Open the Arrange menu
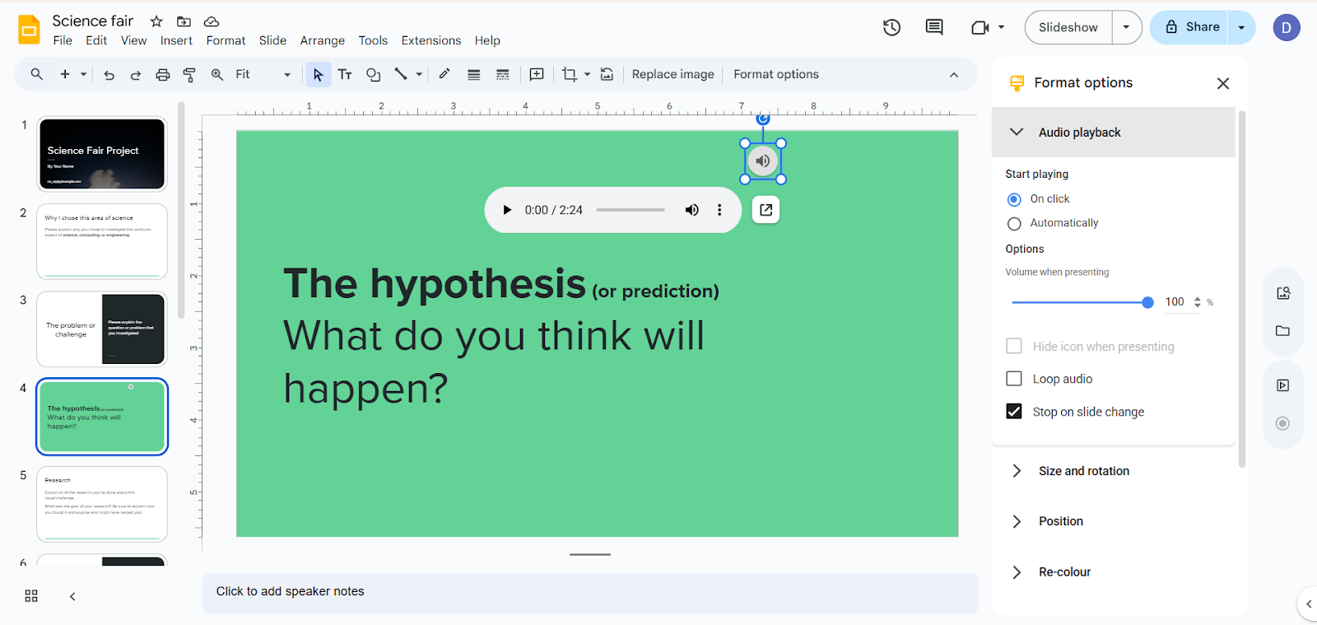The image size is (1317, 625). point(323,40)
